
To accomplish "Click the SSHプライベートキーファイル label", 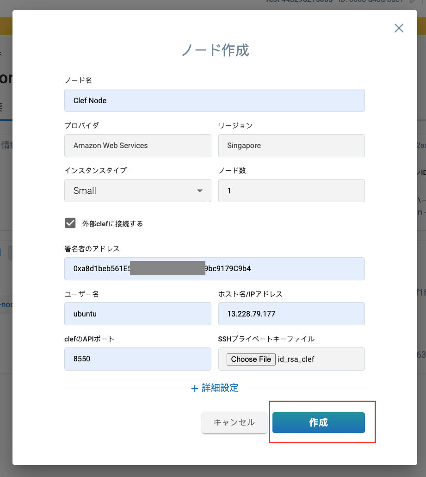I will (266, 339).
